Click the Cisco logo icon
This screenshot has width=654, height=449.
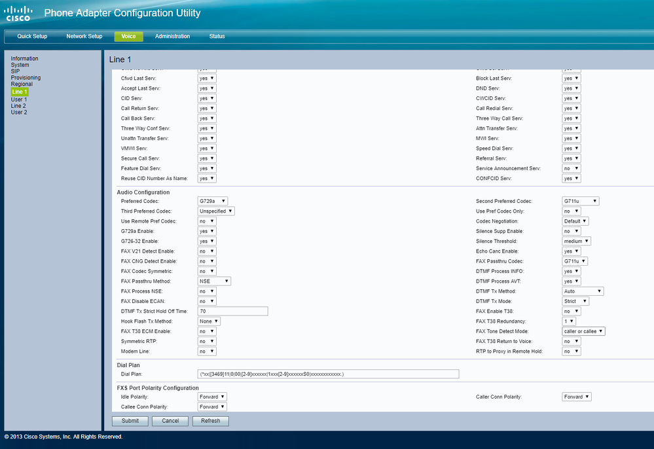pos(18,13)
